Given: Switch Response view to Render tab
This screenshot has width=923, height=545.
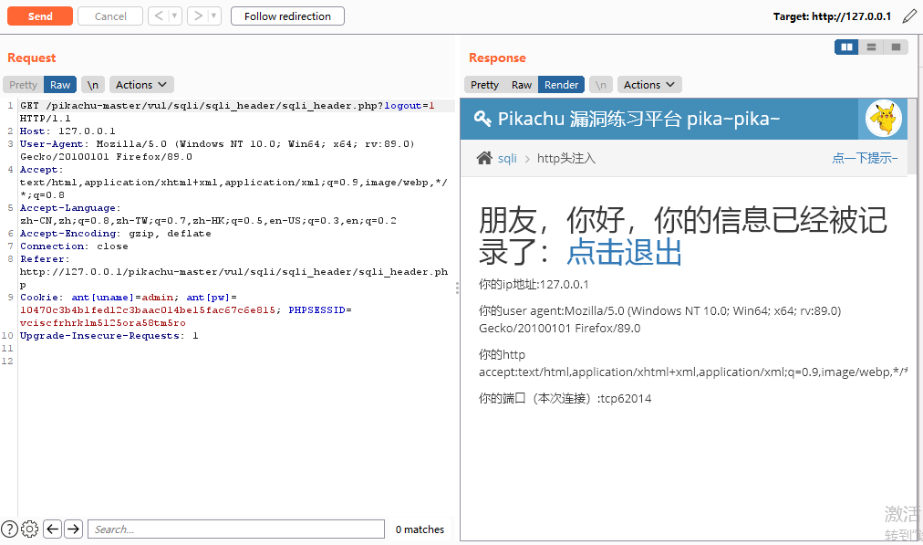Looking at the screenshot, I should pyautogui.click(x=561, y=85).
